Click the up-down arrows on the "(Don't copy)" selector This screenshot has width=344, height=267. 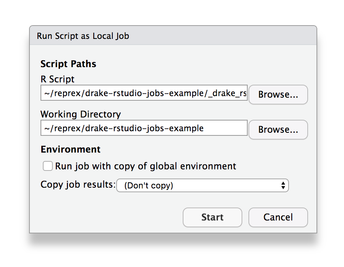[283, 186]
